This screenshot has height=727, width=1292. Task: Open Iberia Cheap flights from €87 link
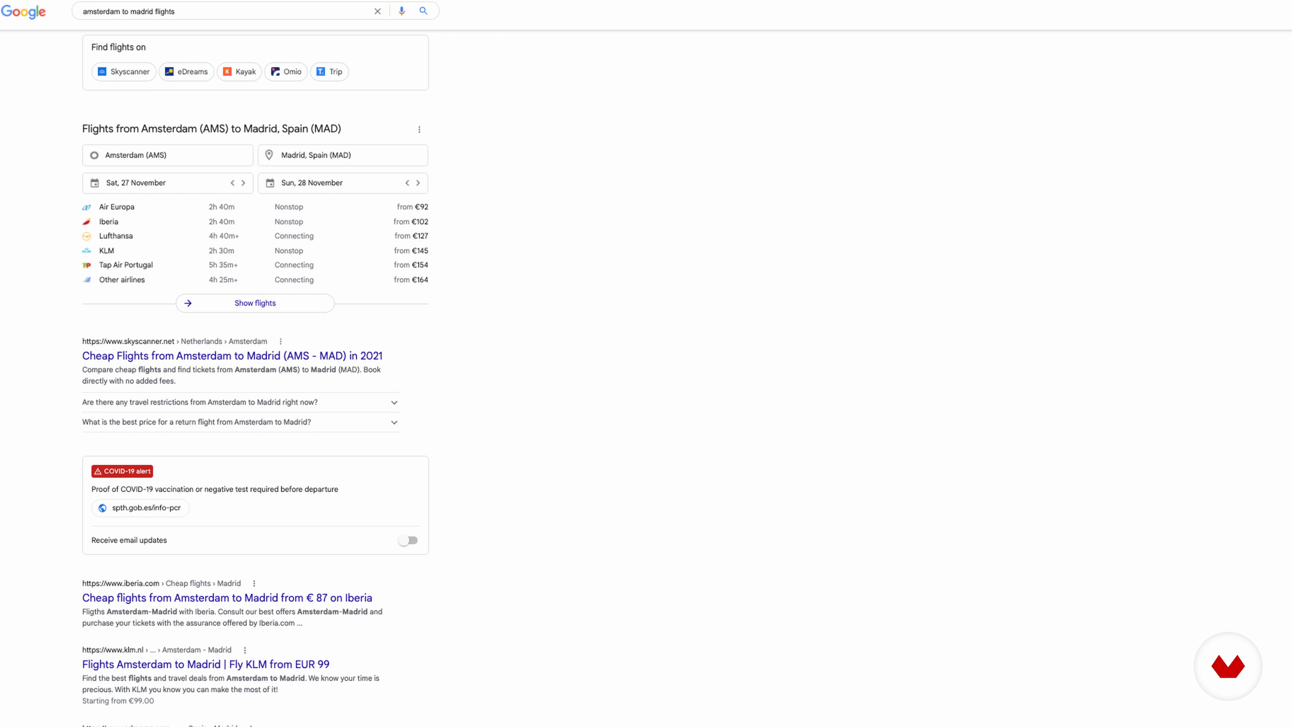click(227, 598)
